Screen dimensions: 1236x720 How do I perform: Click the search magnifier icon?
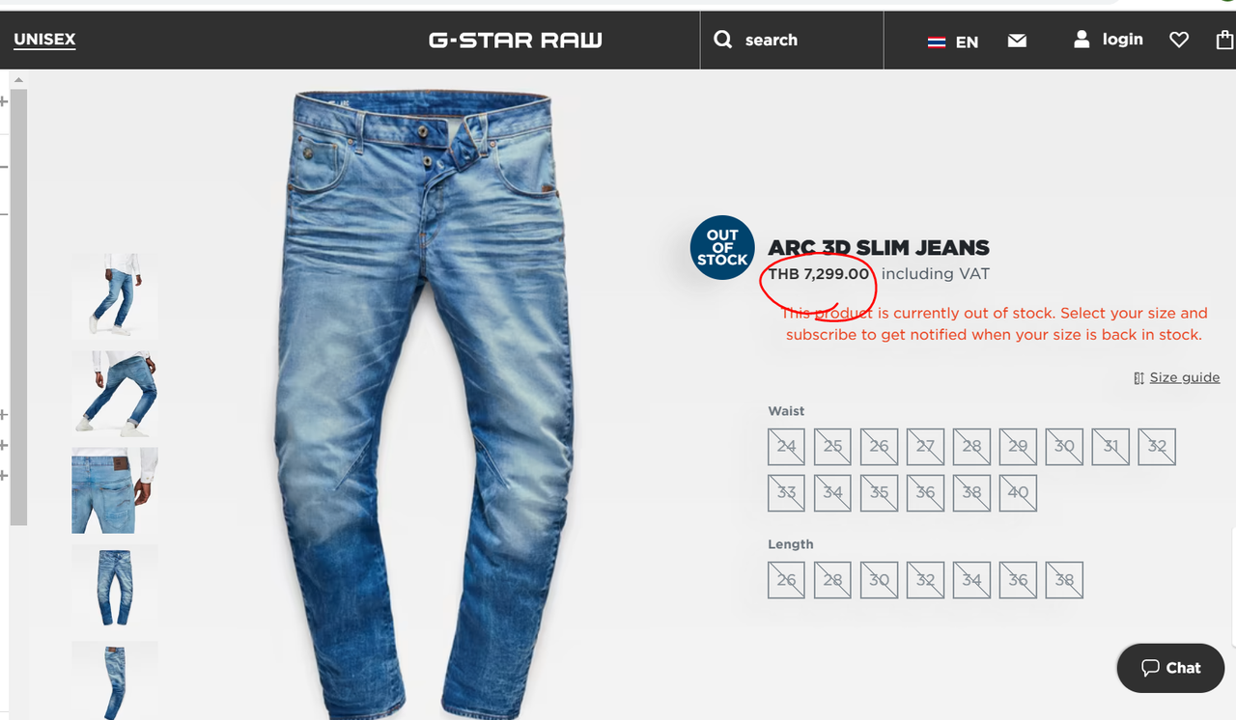tap(722, 40)
